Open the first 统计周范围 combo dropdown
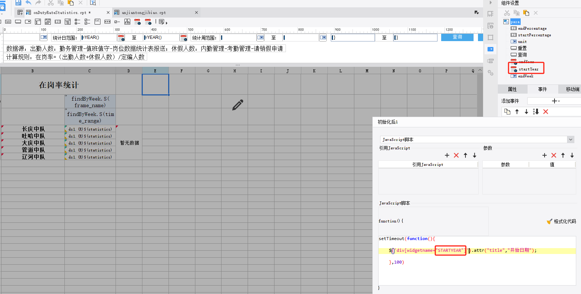 [261, 37]
